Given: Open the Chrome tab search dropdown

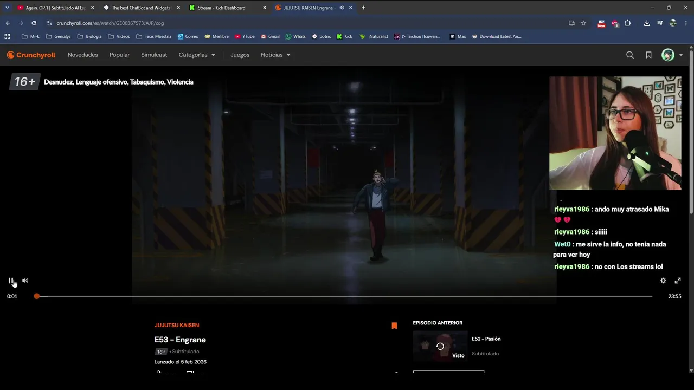Looking at the screenshot, I should point(7,8).
